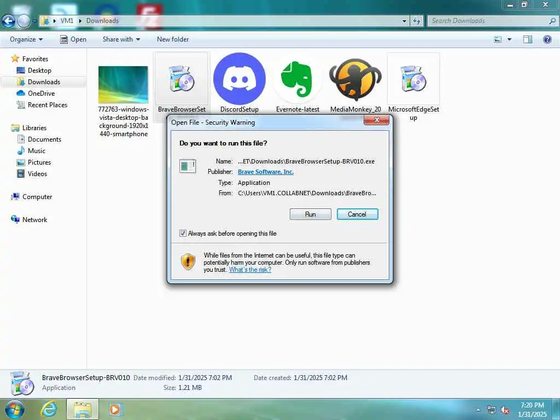Select Desktop in navigation pane
560x420 pixels.
tap(39, 71)
